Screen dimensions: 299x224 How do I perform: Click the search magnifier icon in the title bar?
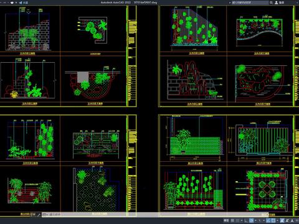pos(271,2)
